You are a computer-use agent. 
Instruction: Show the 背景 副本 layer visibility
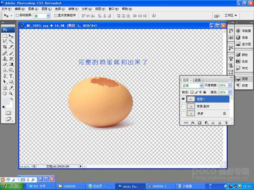(183, 106)
